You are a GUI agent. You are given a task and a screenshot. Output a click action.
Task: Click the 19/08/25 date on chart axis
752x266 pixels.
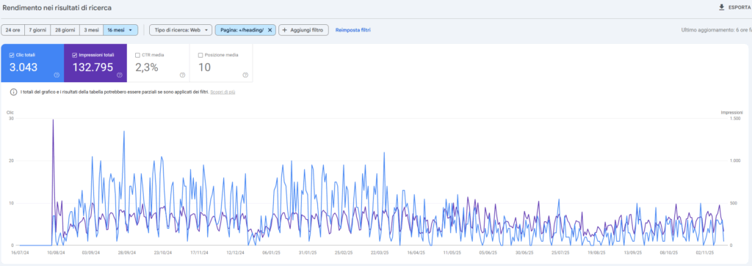[596, 252]
